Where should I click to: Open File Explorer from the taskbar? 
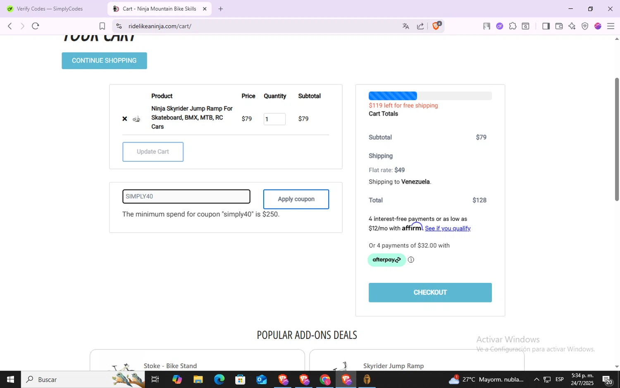(x=198, y=379)
